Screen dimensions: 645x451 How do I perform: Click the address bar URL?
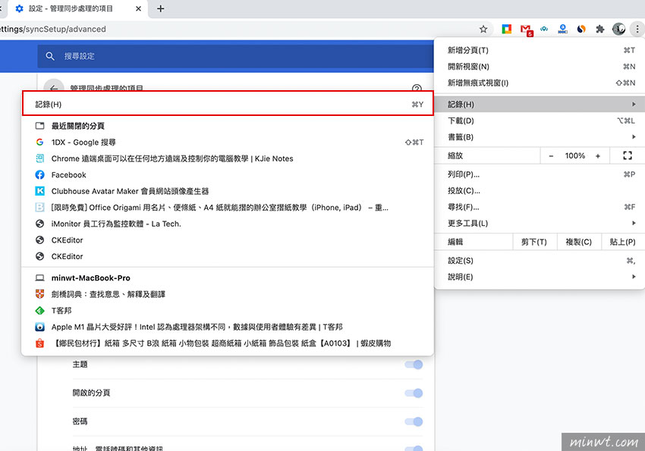point(53,29)
